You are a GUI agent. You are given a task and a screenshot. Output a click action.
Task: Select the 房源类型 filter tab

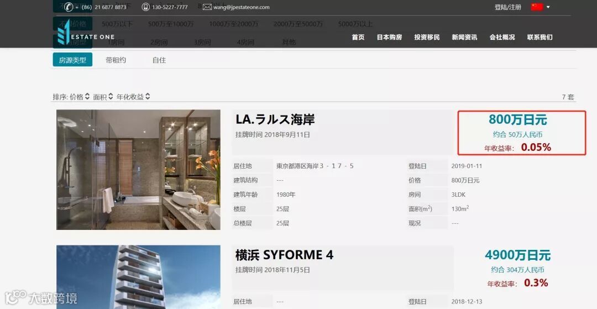click(72, 60)
